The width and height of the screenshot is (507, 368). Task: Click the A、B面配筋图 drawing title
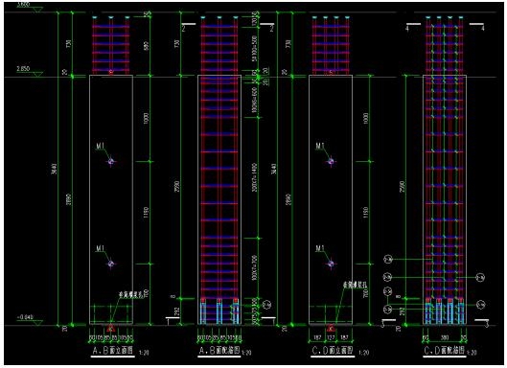219,351
